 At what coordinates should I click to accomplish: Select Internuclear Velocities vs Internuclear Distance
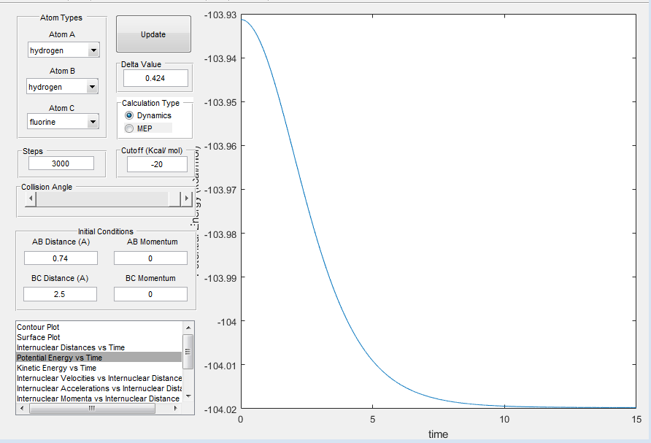click(99, 378)
